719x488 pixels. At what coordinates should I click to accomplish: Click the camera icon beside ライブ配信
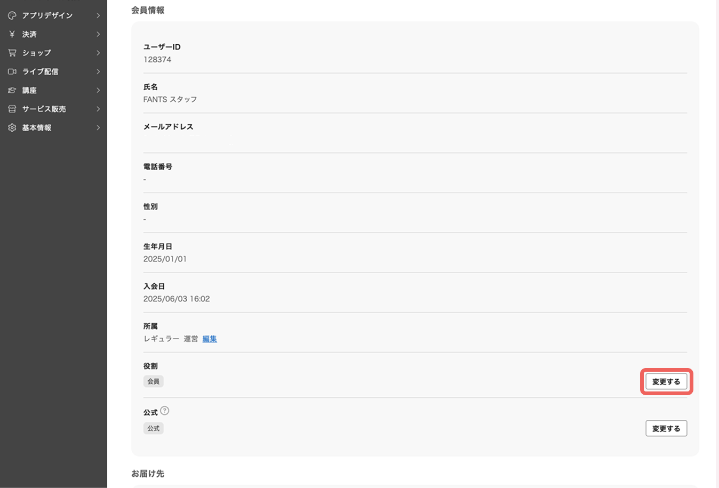pyautogui.click(x=12, y=71)
